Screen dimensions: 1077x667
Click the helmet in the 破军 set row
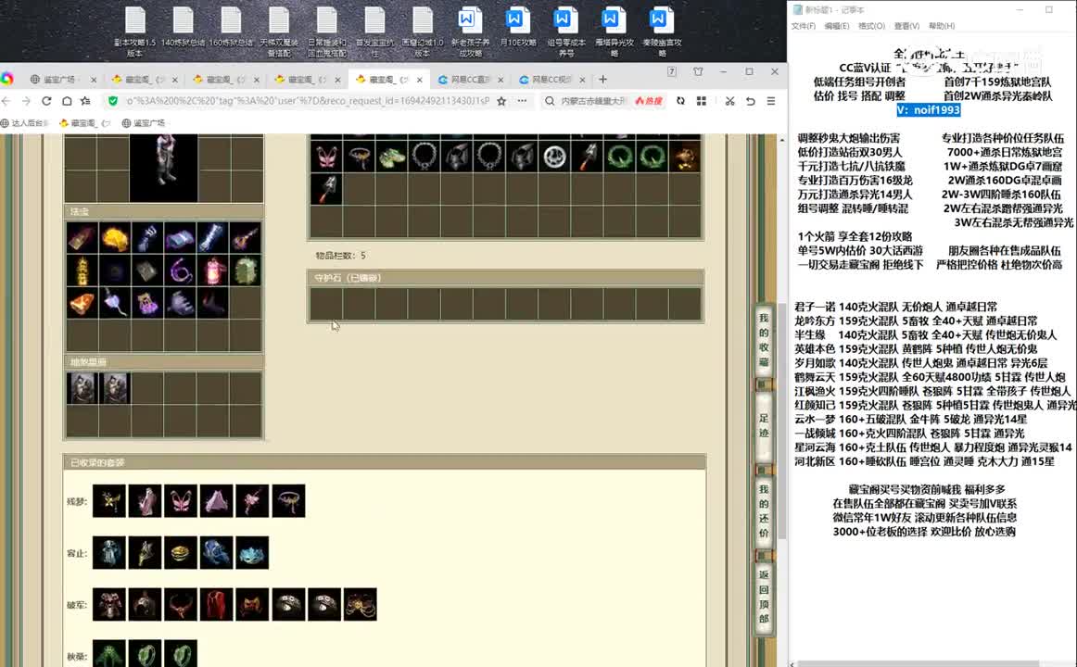[x=145, y=605]
